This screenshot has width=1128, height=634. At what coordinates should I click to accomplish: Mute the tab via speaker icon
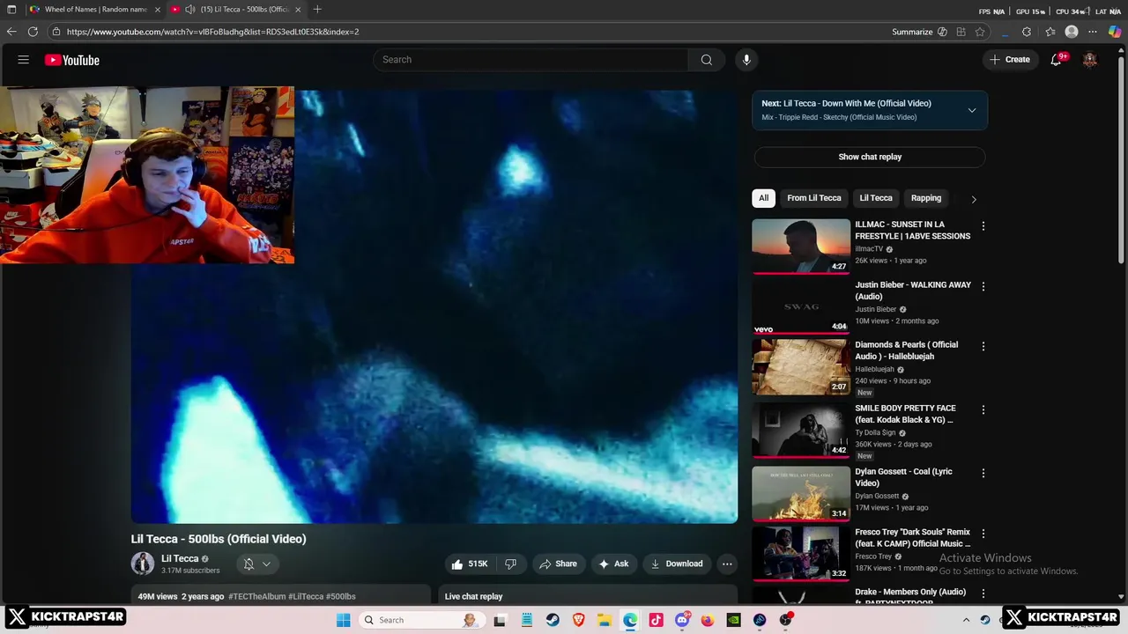[190, 10]
